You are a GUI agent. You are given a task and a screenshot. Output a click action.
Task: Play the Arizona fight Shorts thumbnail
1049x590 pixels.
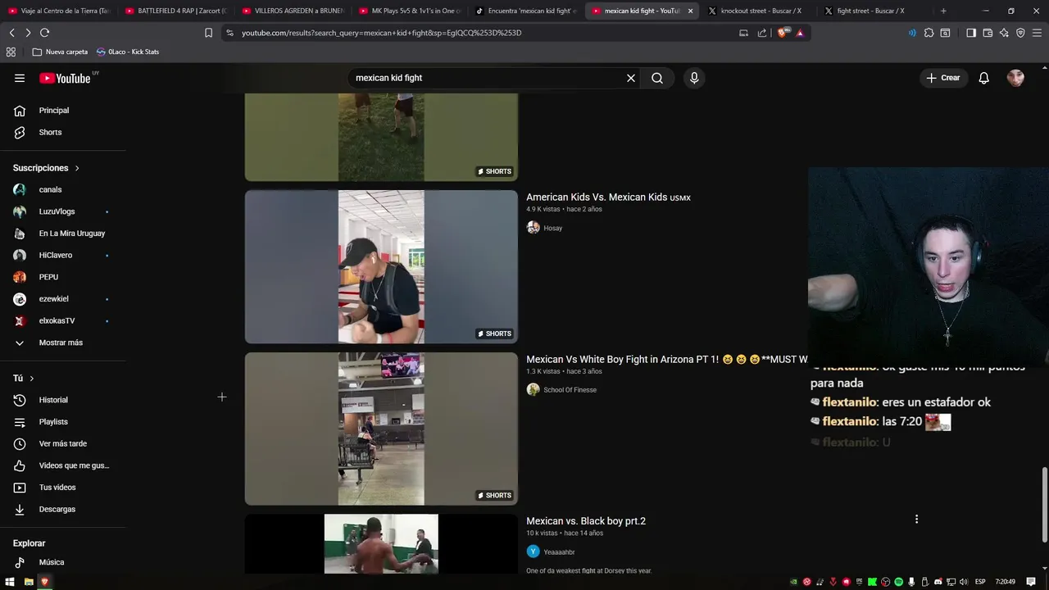[x=381, y=429]
